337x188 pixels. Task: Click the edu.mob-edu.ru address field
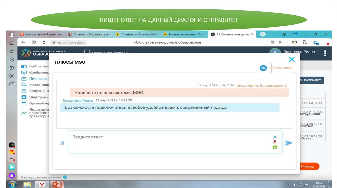click(71, 42)
